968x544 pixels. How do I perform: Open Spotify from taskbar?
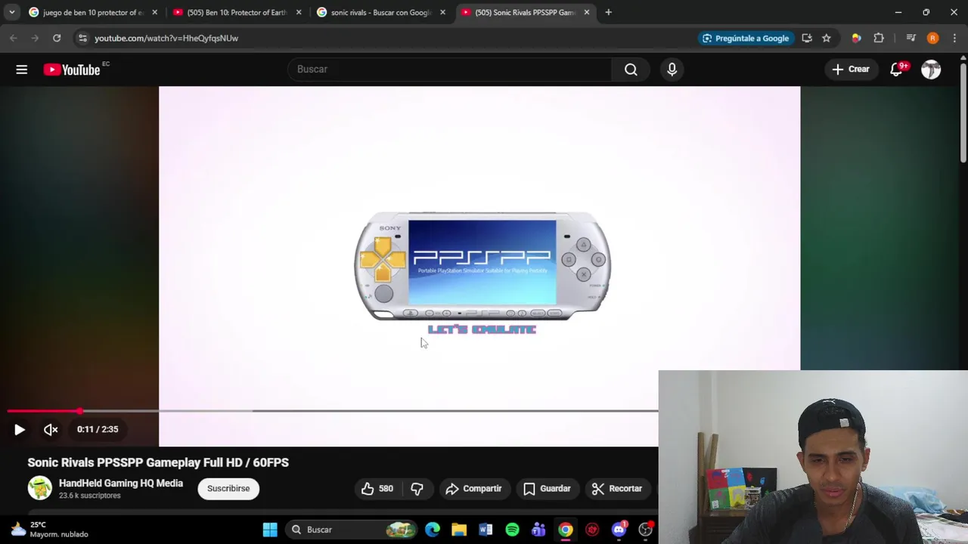point(512,530)
